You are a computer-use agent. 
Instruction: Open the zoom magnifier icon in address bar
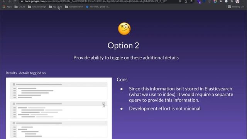180,2
